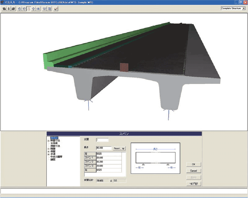This screenshot has height=198, width=248.
Task: Click the status text field at the bottom
Action: 124,191
